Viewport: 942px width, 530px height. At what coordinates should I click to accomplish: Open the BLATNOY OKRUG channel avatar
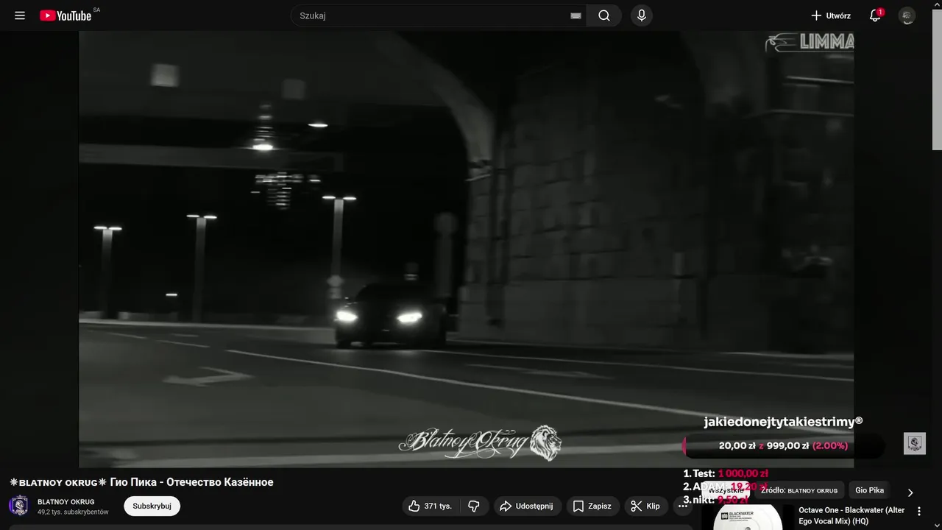pos(19,506)
